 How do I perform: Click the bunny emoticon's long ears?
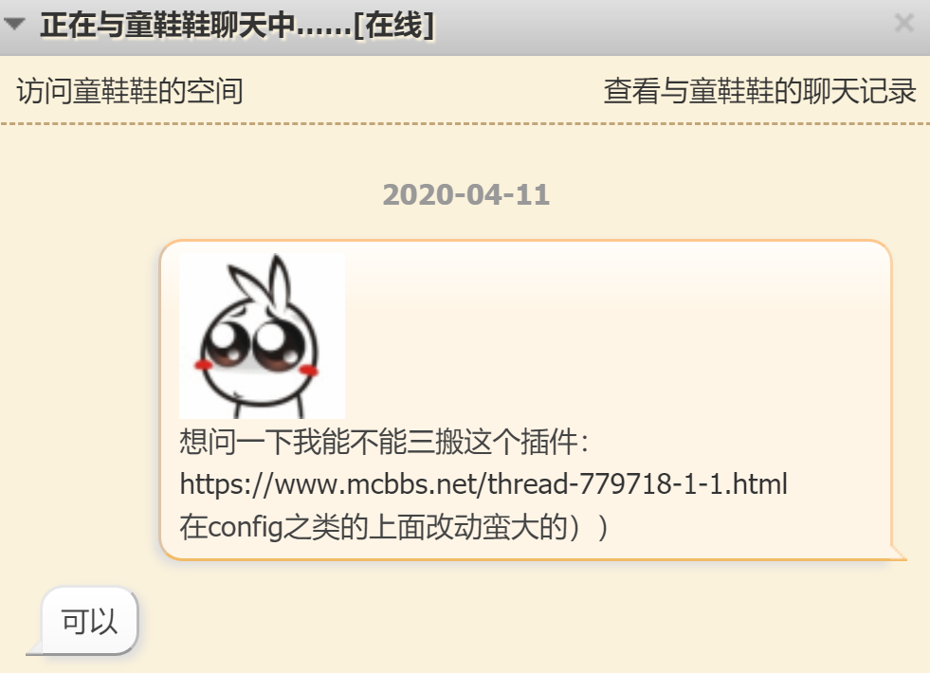(x=262, y=282)
